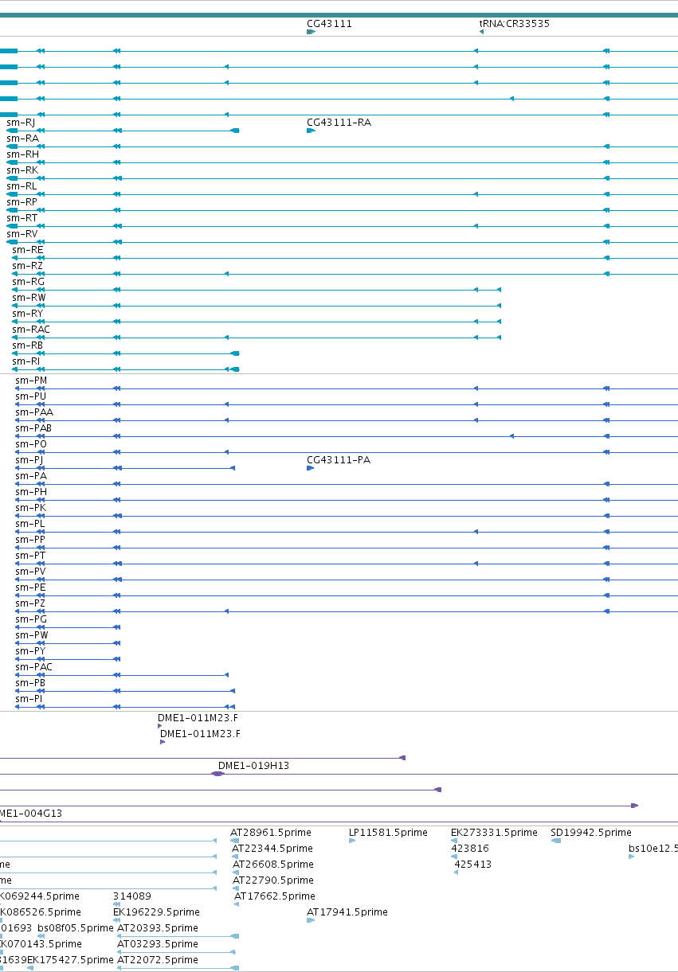Open the AT03293.5prime EST label
This screenshot has width=678, height=972.
point(158,944)
